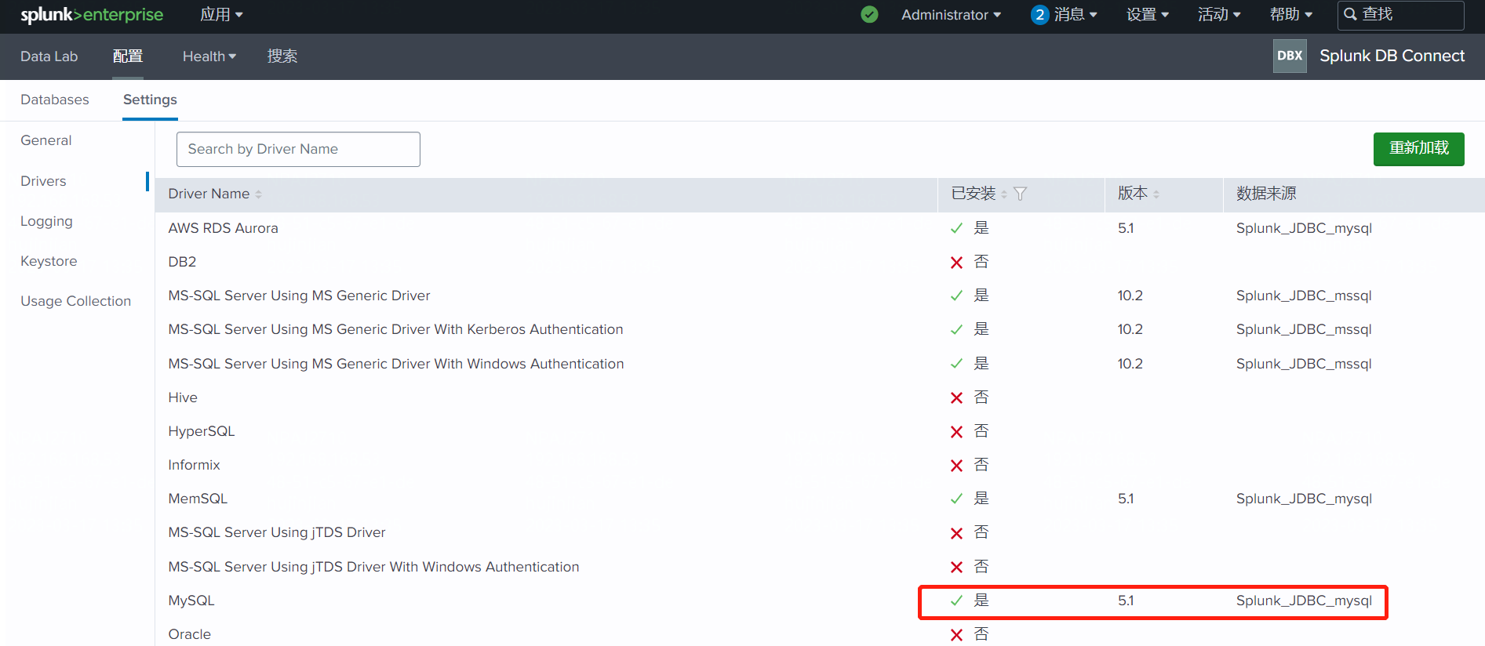Select Drivers in the sidebar
This screenshot has height=646, width=1485.
coord(43,181)
